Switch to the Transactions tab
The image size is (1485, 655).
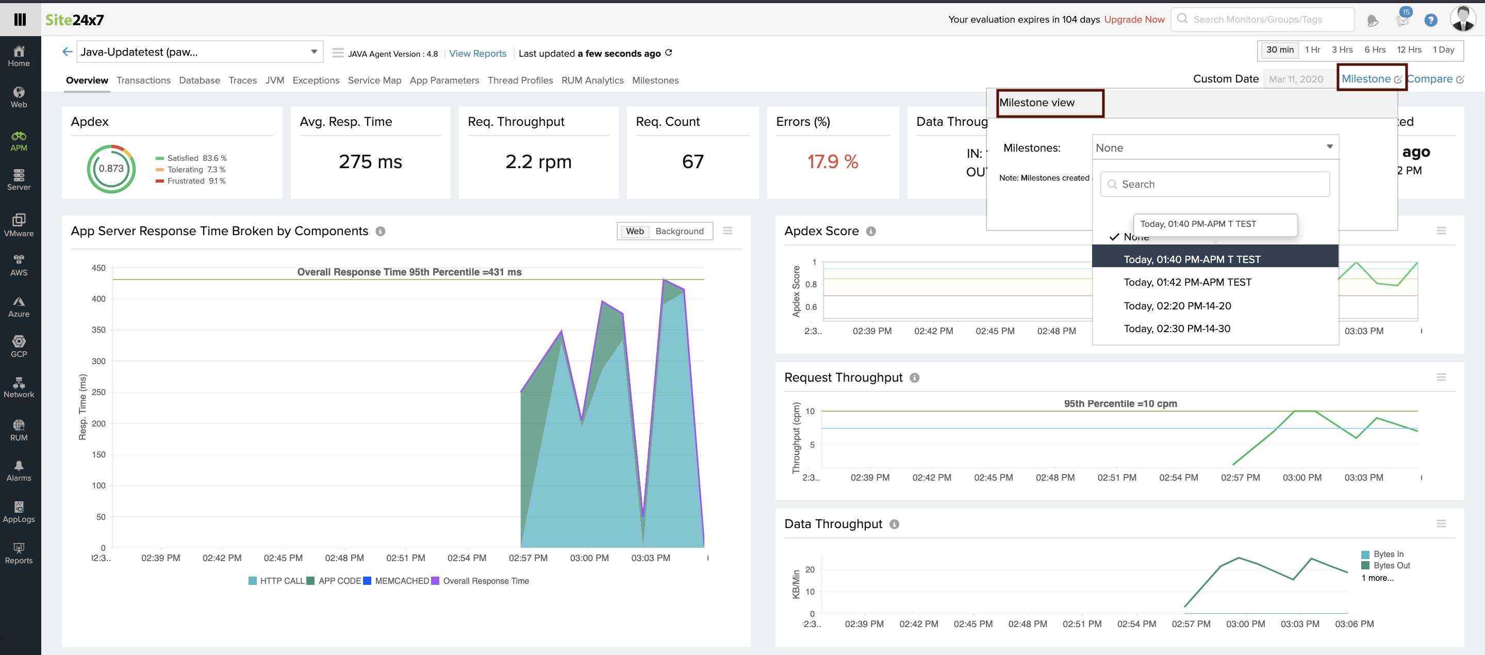[143, 80]
